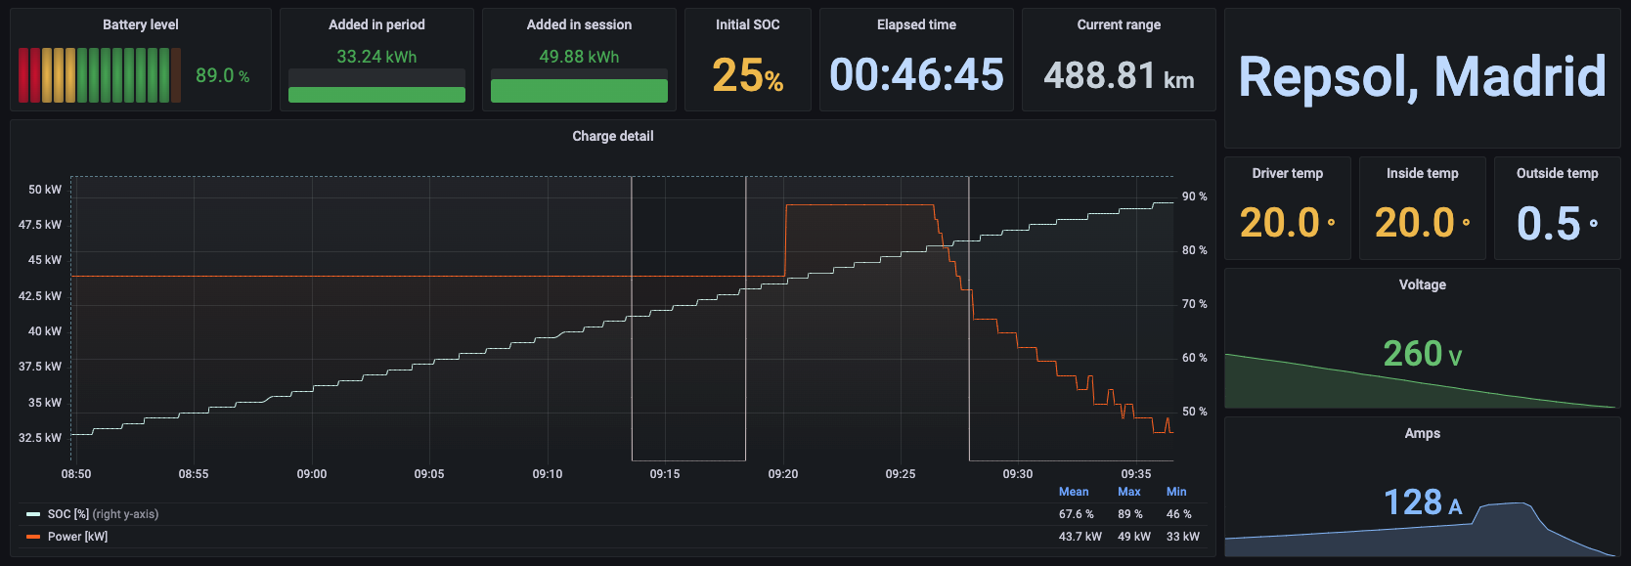
Task: Open the Elapsed time panel title
Action: [x=916, y=24]
